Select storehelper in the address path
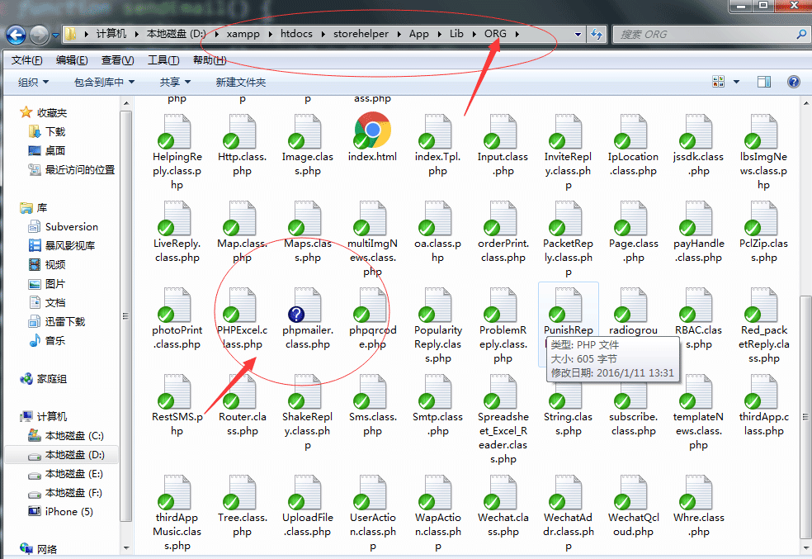 point(361,34)
